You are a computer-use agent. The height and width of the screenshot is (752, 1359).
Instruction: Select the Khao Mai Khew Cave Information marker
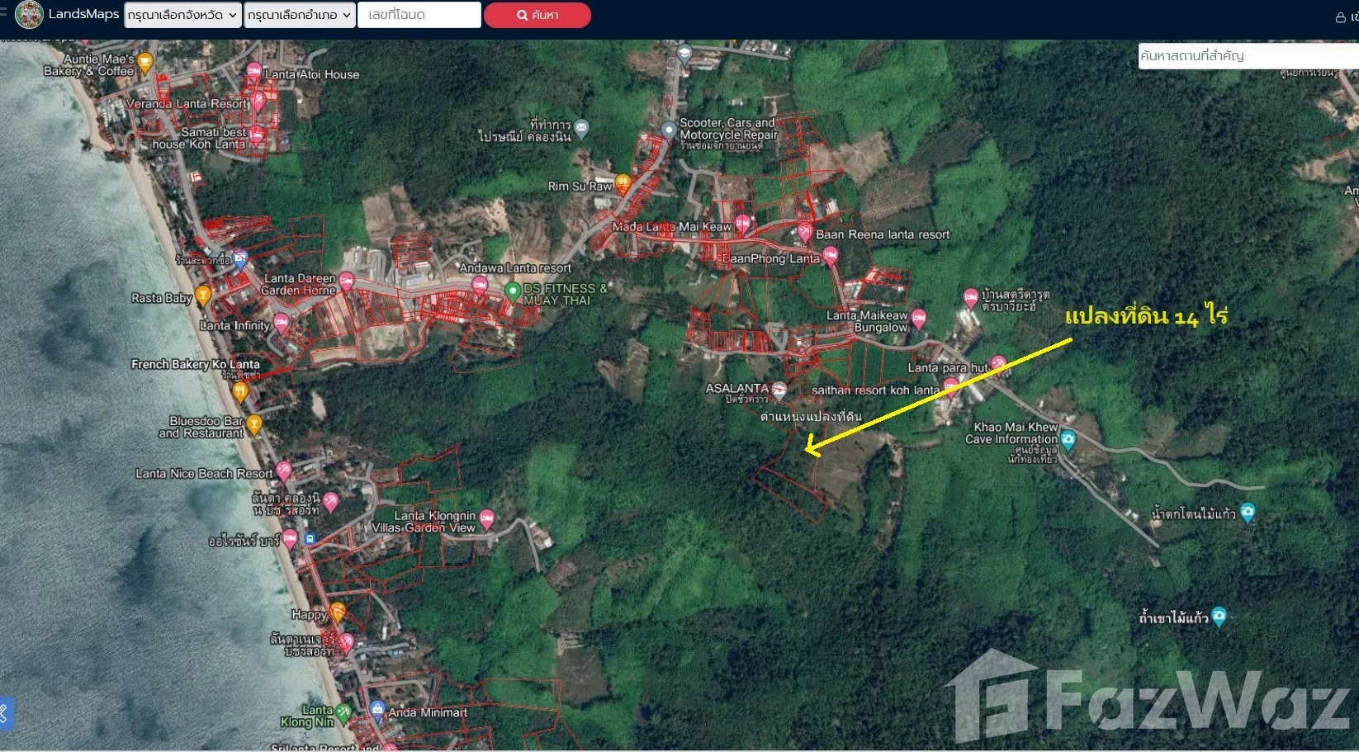1068,439
